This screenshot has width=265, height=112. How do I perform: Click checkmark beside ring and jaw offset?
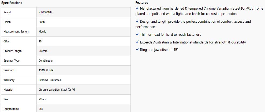pos(137,50)
